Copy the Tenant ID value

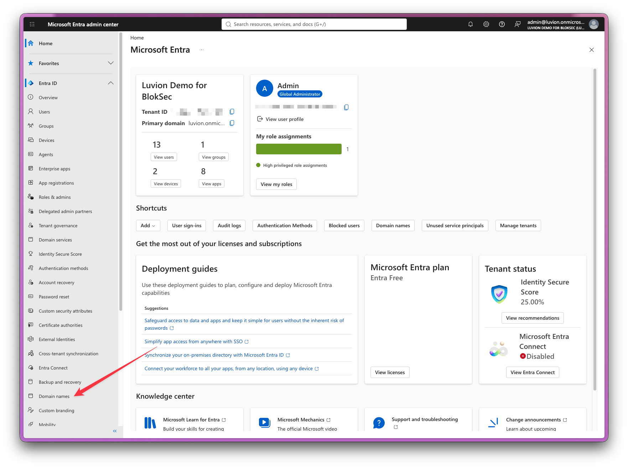tap(232, 112)
